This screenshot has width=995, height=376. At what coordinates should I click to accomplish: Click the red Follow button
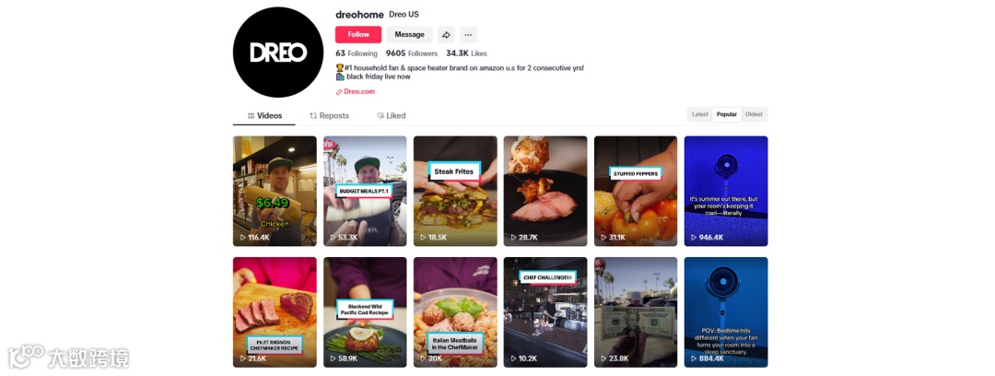coord(358,35)
